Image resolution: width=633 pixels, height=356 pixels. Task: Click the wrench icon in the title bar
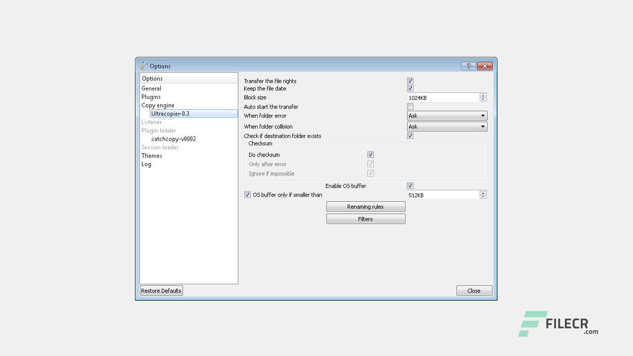click(x=144, y=65)
